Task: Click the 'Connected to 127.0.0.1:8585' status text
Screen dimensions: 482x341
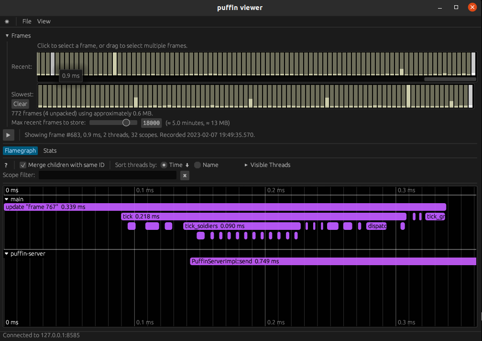Action: point(41,335)
